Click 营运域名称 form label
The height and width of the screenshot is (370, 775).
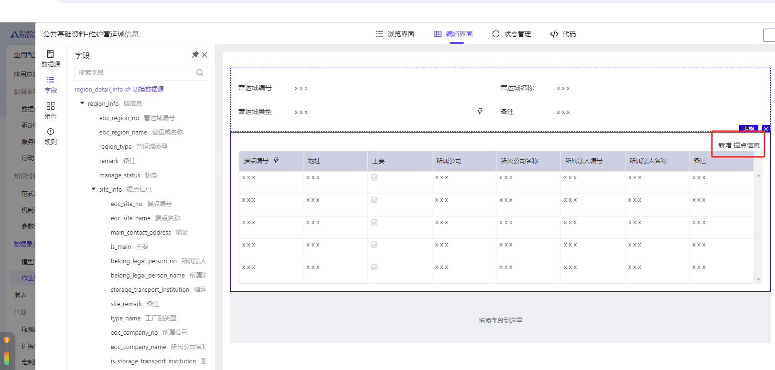pyautogui.click(x=517, y=88)
